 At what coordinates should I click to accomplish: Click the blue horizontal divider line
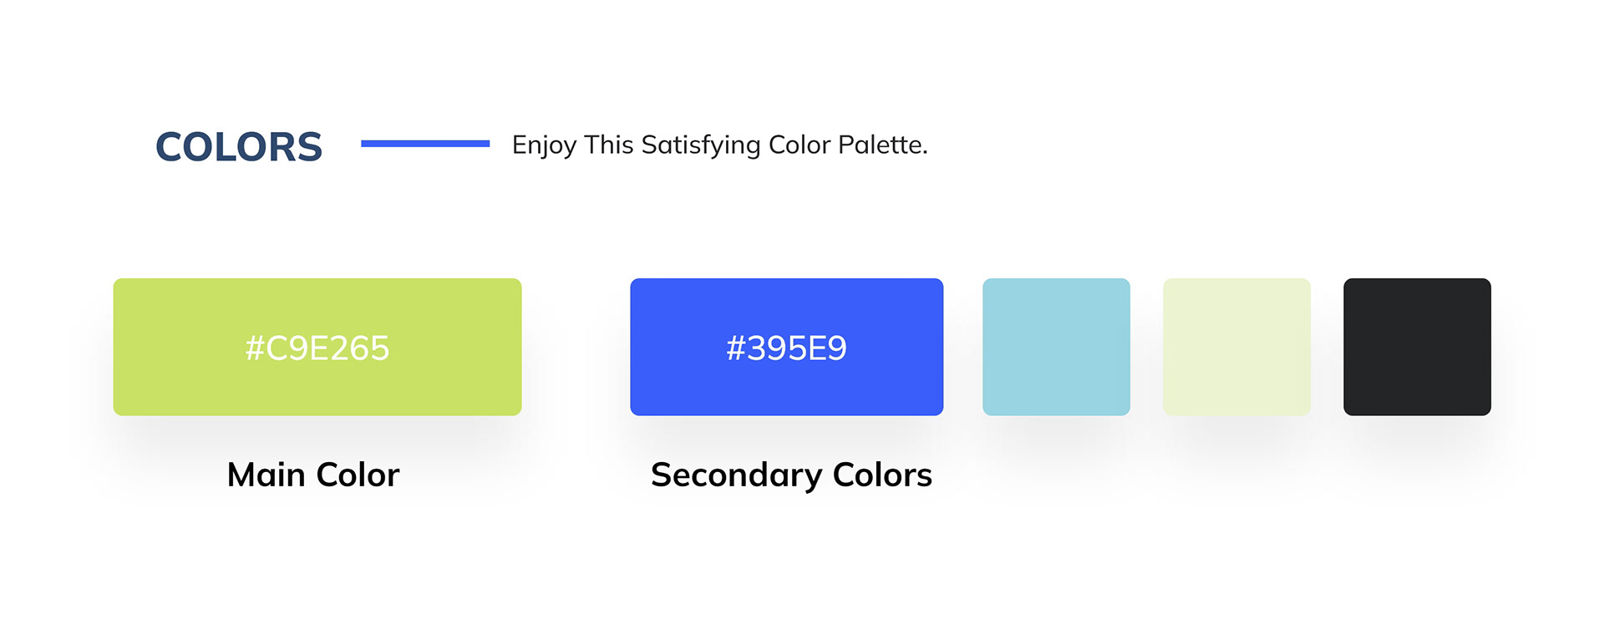point(425,144)
